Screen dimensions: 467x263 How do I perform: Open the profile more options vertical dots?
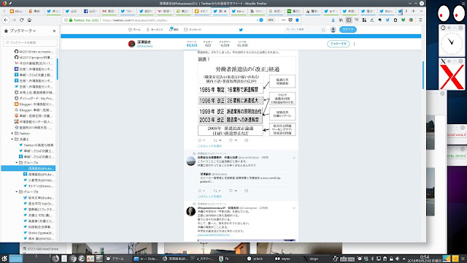point(354,44)
